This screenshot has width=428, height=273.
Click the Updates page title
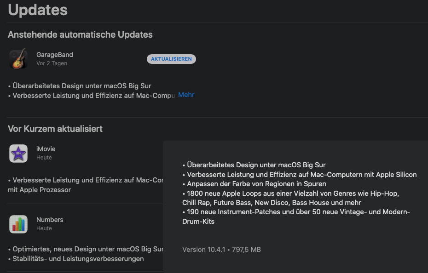[38, 10]
